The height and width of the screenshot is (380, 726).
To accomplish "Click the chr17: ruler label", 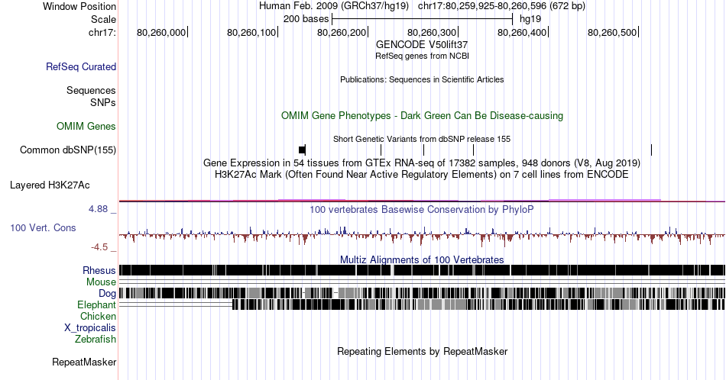I will click(x=102, y=32).
